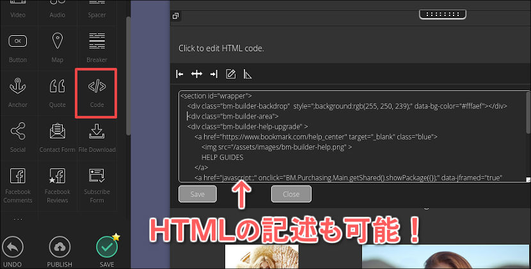
Task: Click the dotted drag handle at top
Action: 443,14
